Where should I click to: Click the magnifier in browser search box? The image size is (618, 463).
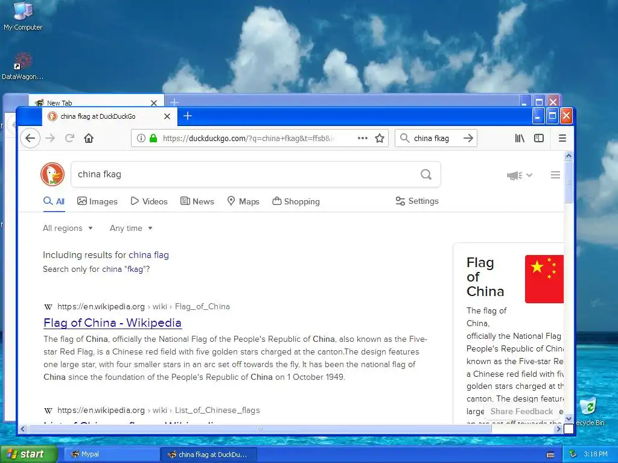coord(404,138)
